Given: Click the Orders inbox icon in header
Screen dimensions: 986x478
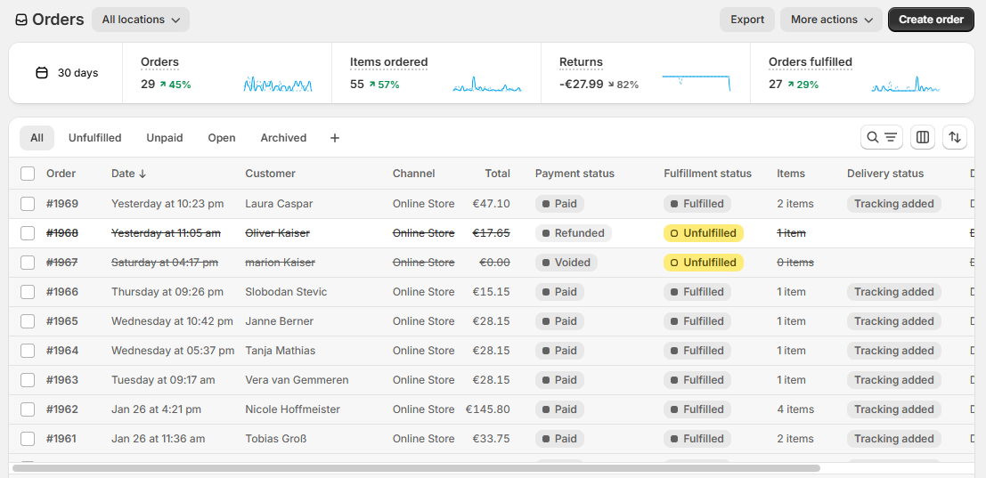Looking at the screenshot, I should (x=21, y=20).
